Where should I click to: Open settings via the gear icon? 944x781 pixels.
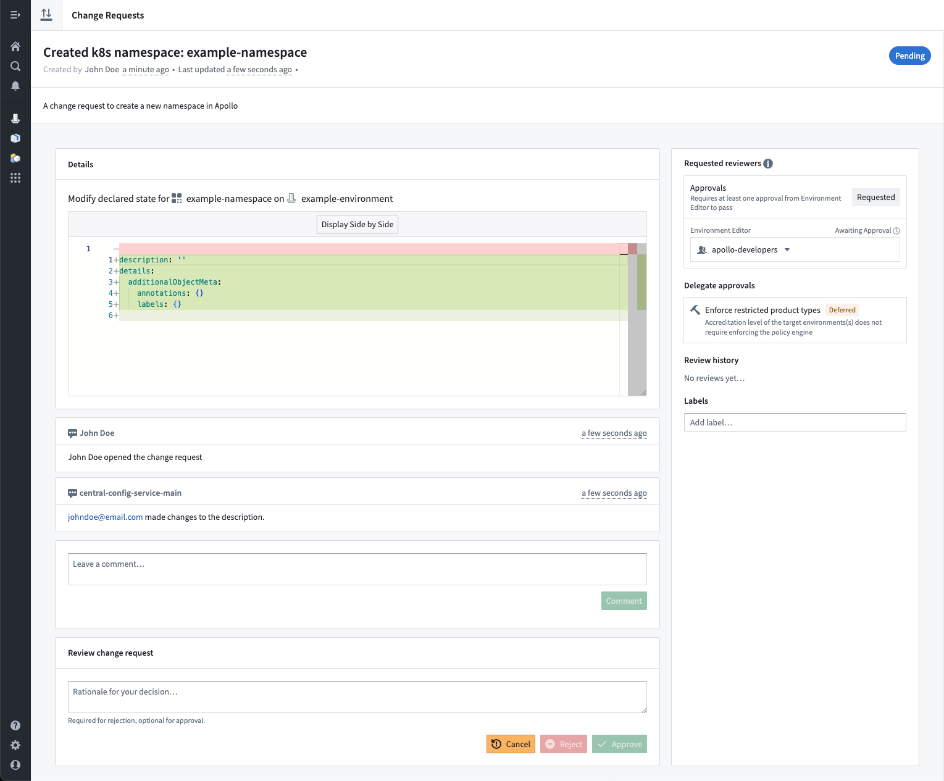[x=15, y=745]
